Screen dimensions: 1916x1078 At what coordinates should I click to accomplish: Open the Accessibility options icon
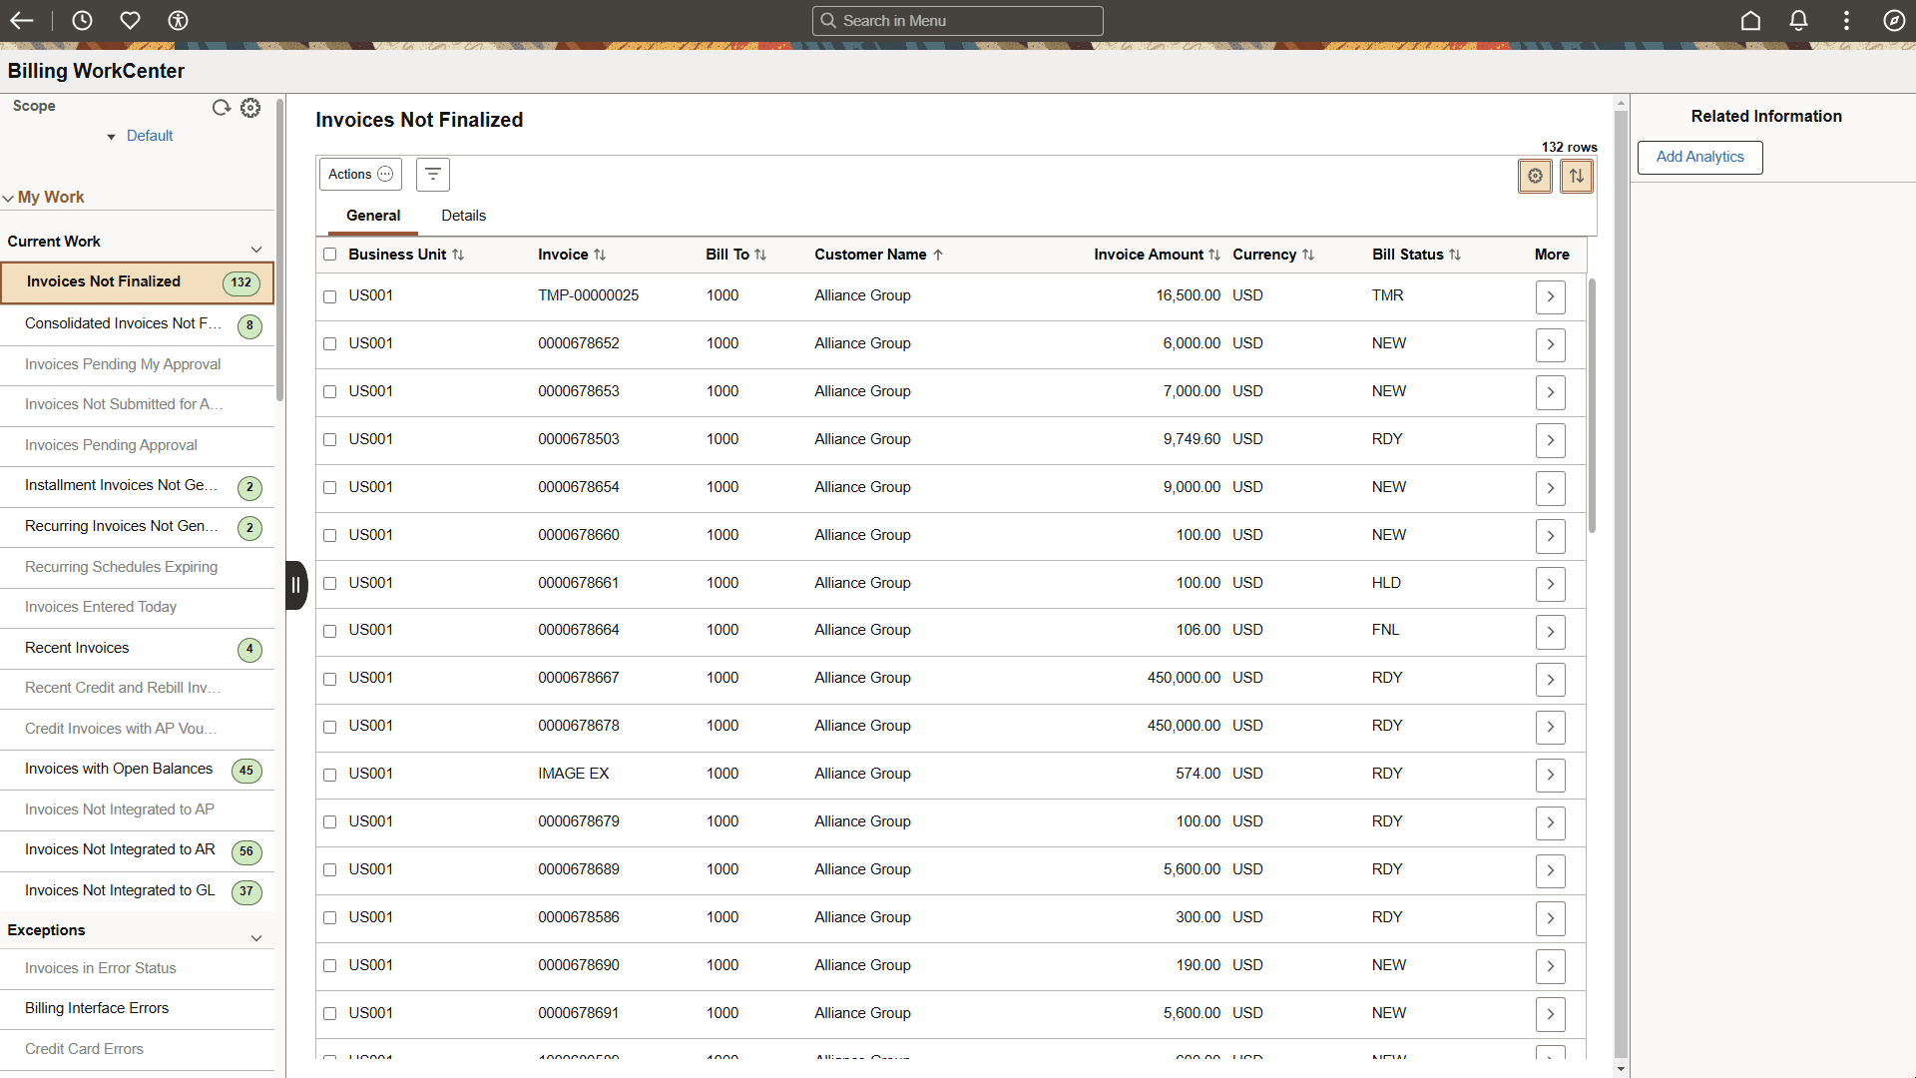pos(178,20)
